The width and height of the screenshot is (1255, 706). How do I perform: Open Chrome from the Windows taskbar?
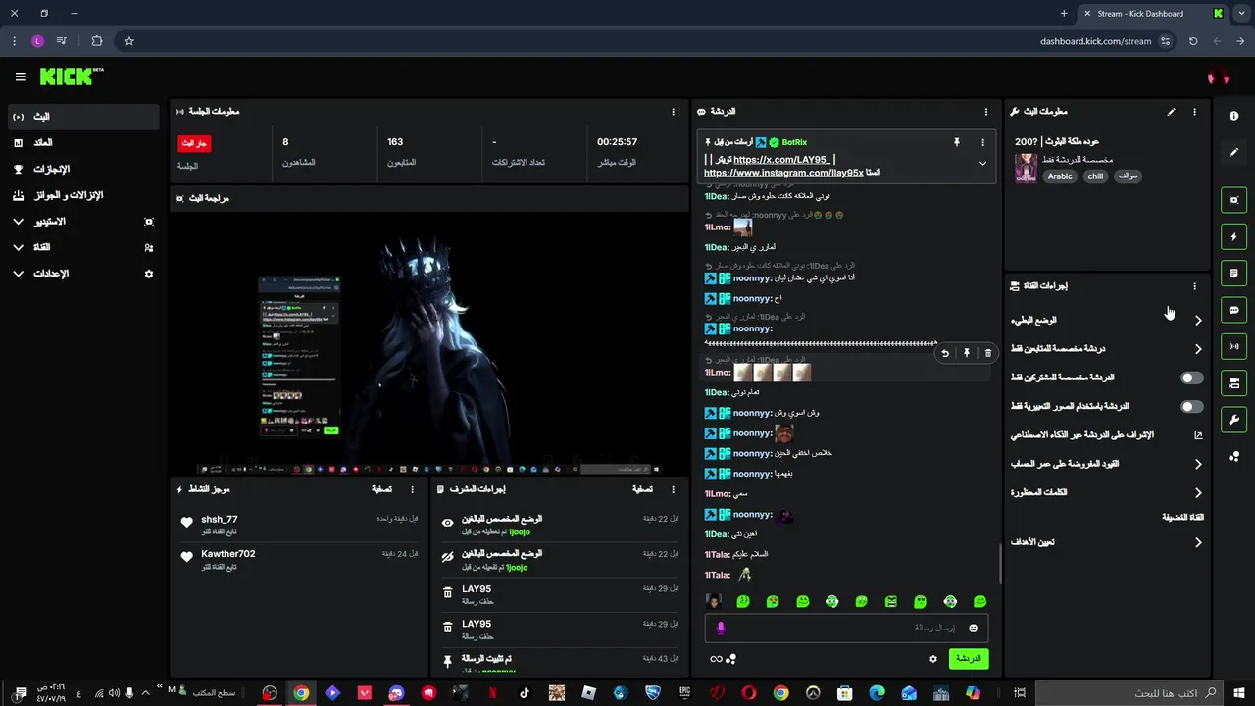click(301, 693)
